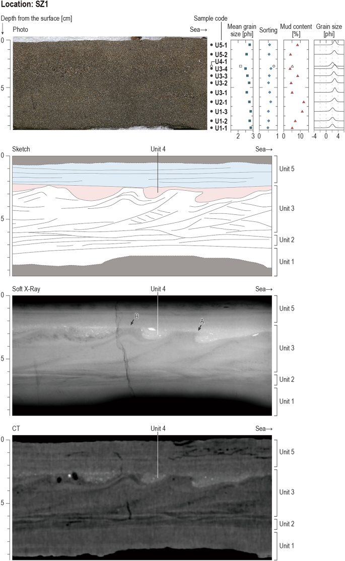The image size is (345, 561).
Task: Select 'Unit 4' label above Soft X-Ray
Action: [x=158, y=289]
